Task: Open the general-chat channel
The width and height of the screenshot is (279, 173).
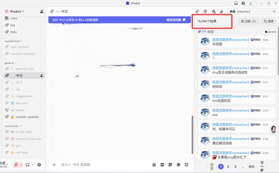Action: 24,69
